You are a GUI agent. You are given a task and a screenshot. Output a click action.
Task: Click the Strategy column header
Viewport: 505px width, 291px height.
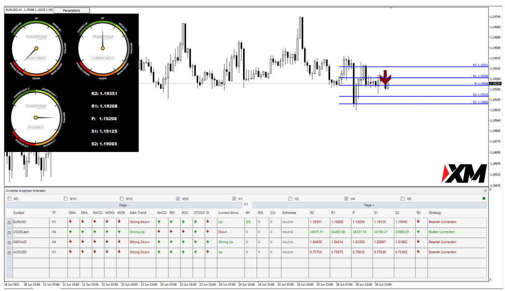pyautogui.click(x=435, y=213)
